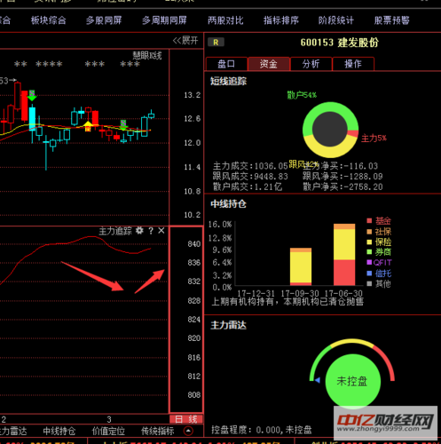Open help question mark beside 主力追踪
The height and width of the screenshot is (444, 441).
coord(151,230)
